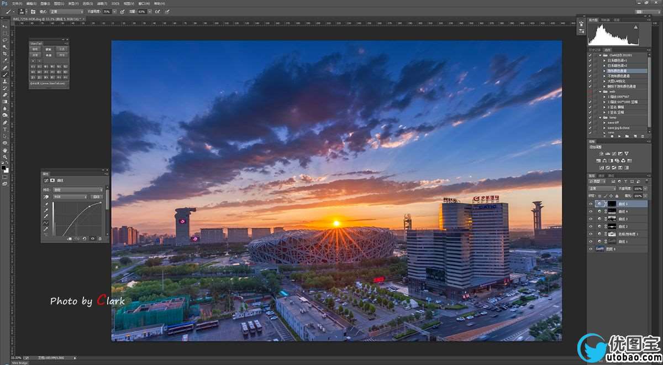This screenshot has width=663, height=365.
Task: Add a Levels adjustment layer
Action: click(608, 154)
